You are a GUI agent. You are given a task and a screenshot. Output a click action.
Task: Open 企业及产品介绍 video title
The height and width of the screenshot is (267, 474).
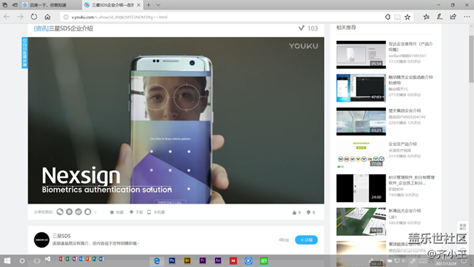tap(403, 144)
